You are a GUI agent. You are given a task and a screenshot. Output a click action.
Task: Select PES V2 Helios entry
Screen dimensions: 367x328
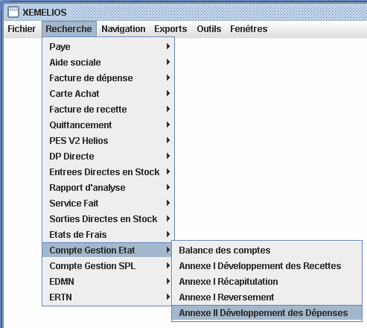point(109,140)
